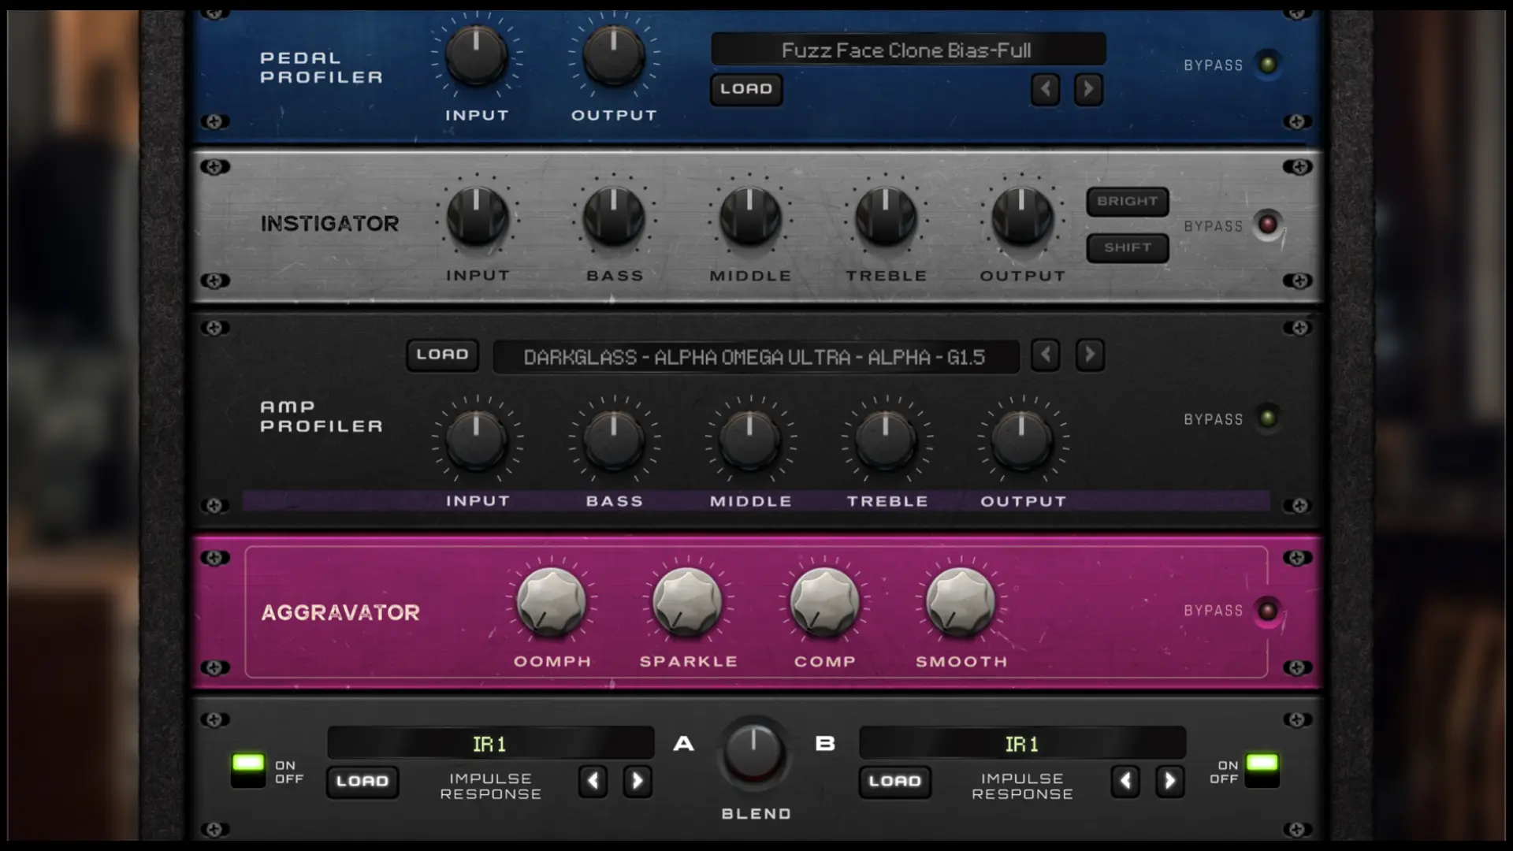This screenshot has height=851, width=1513.
Task: Click IR 1 display on side A
Action: coord(490,744)
